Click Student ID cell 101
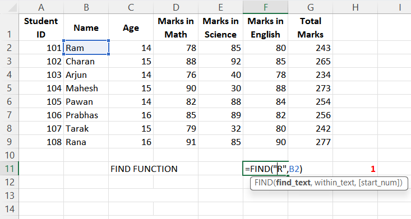Viewport: 411px width, 219px height. 41,48
